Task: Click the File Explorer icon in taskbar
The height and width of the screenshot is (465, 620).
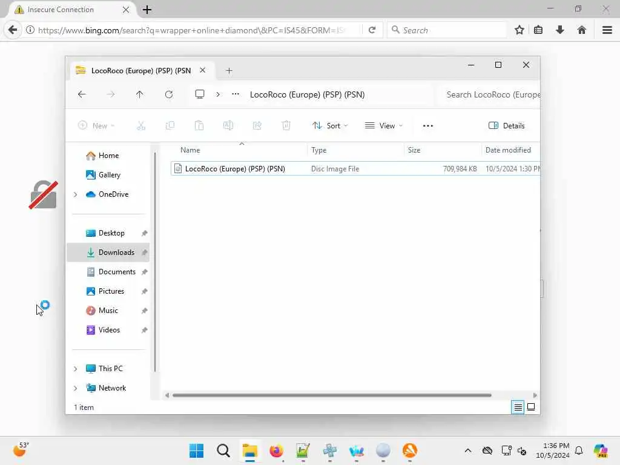Action: coord(250,450)
